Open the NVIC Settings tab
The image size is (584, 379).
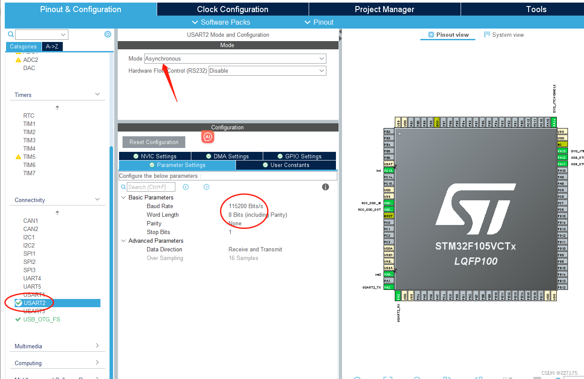(x=155, y=156)
